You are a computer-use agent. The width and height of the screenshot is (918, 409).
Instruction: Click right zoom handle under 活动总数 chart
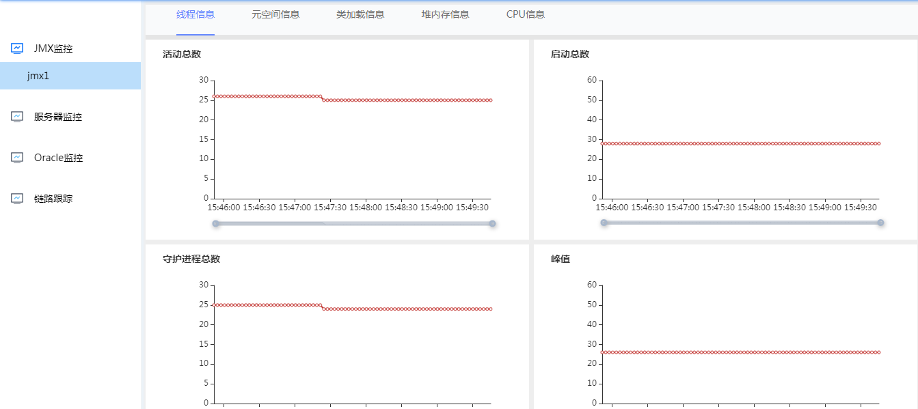(492, 223)
